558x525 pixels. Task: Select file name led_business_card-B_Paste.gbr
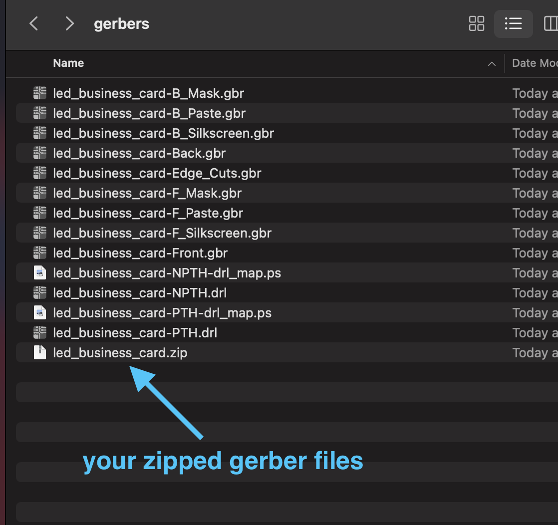[x=149, y=113]
